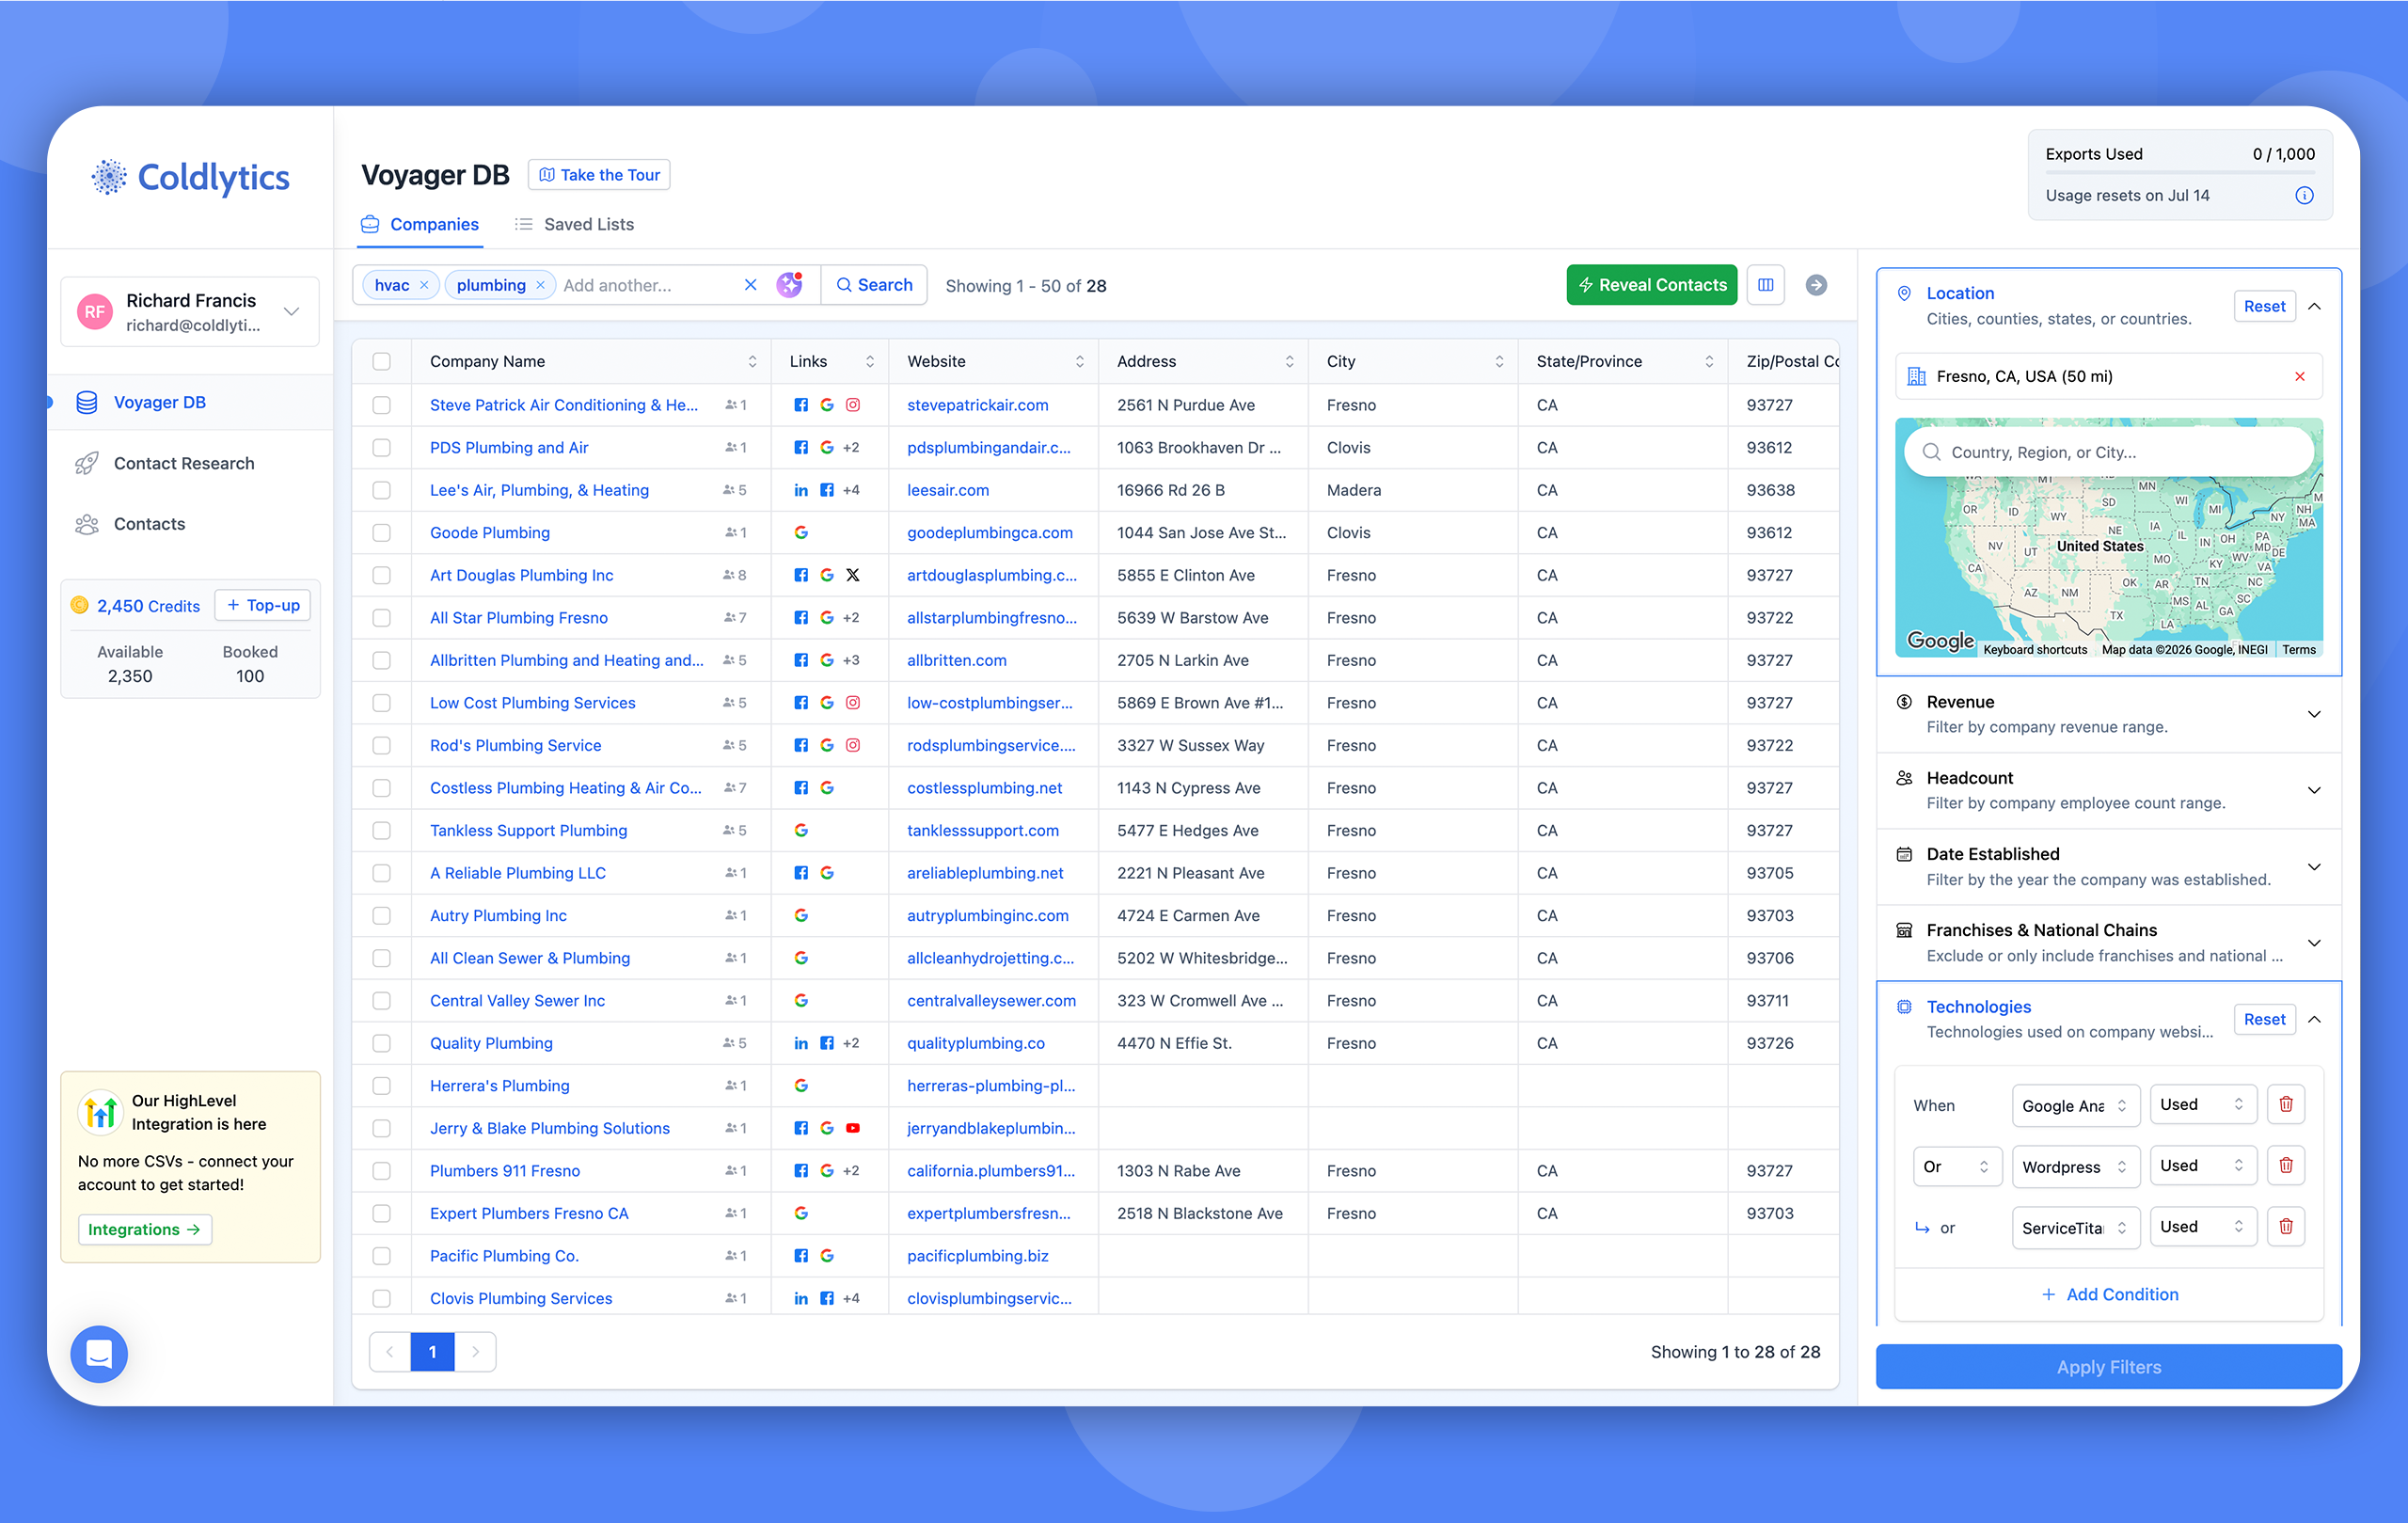Open the column layout settings icon
Screen dimensions: 2408x1523
[x=1766, y=285]
